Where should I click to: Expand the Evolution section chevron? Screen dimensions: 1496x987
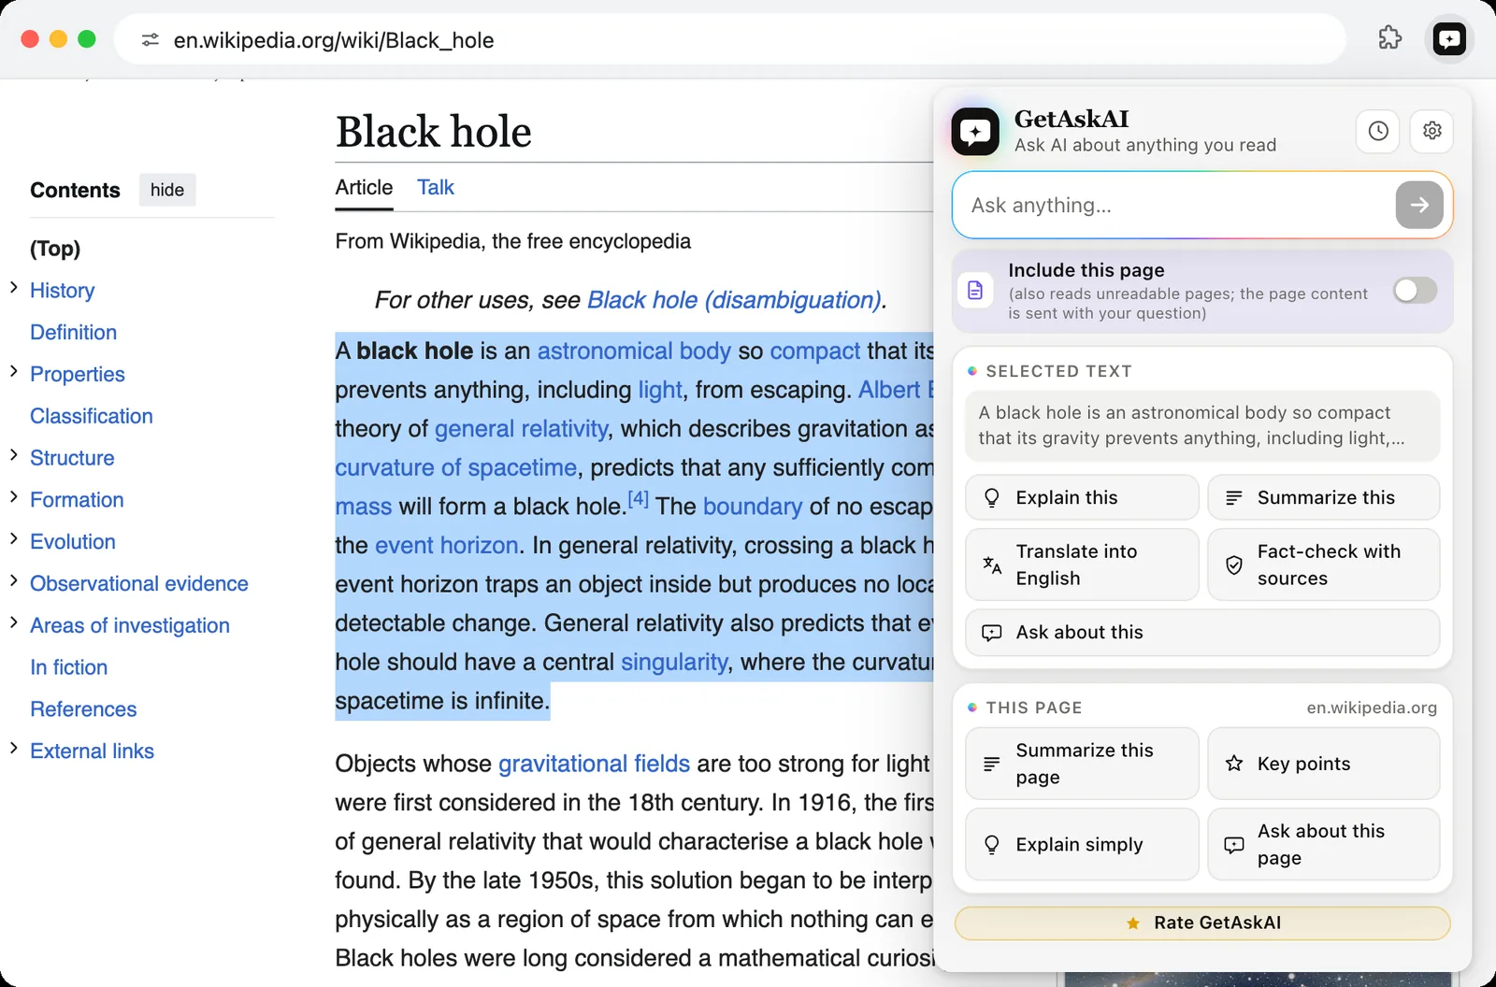click(14, 539)
